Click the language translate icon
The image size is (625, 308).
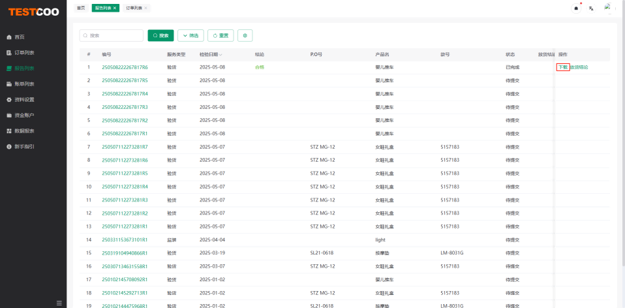(591, 8)
